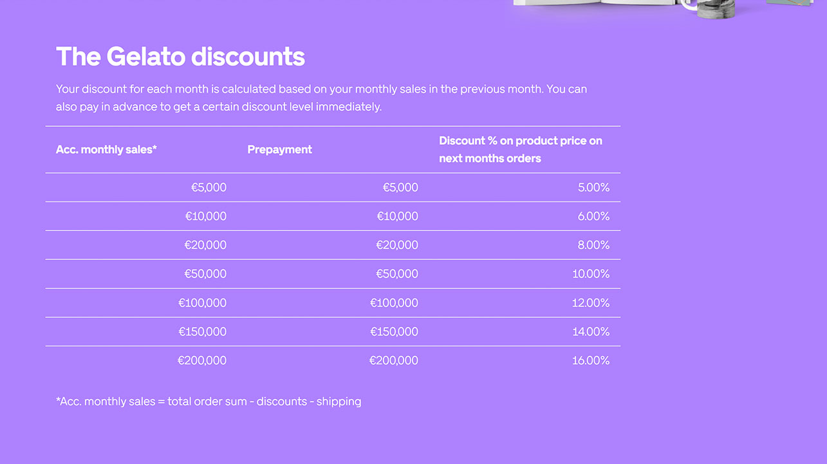Click the Discount % on product price header
The image size is (827, 464).
click(x=521, y=149)
